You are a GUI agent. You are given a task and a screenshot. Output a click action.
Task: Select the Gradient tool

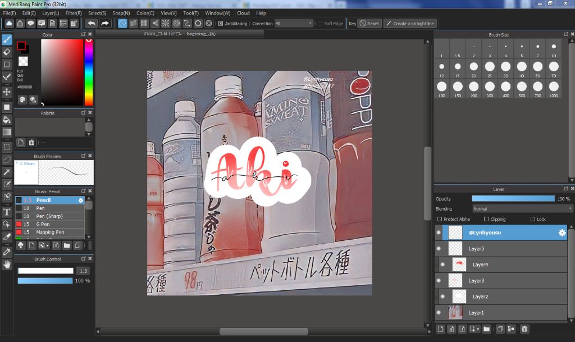coord(7,132)
